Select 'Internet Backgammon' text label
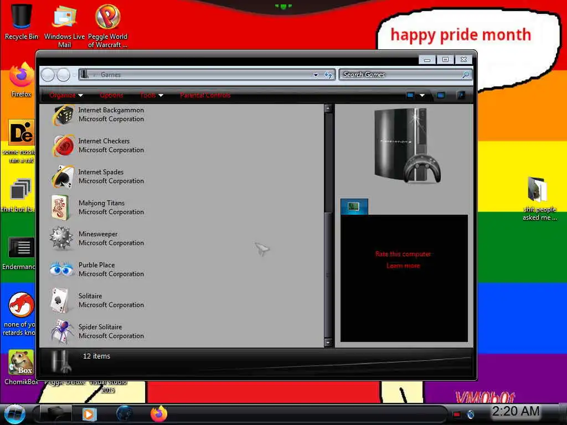567x425 pixels. 111,110
